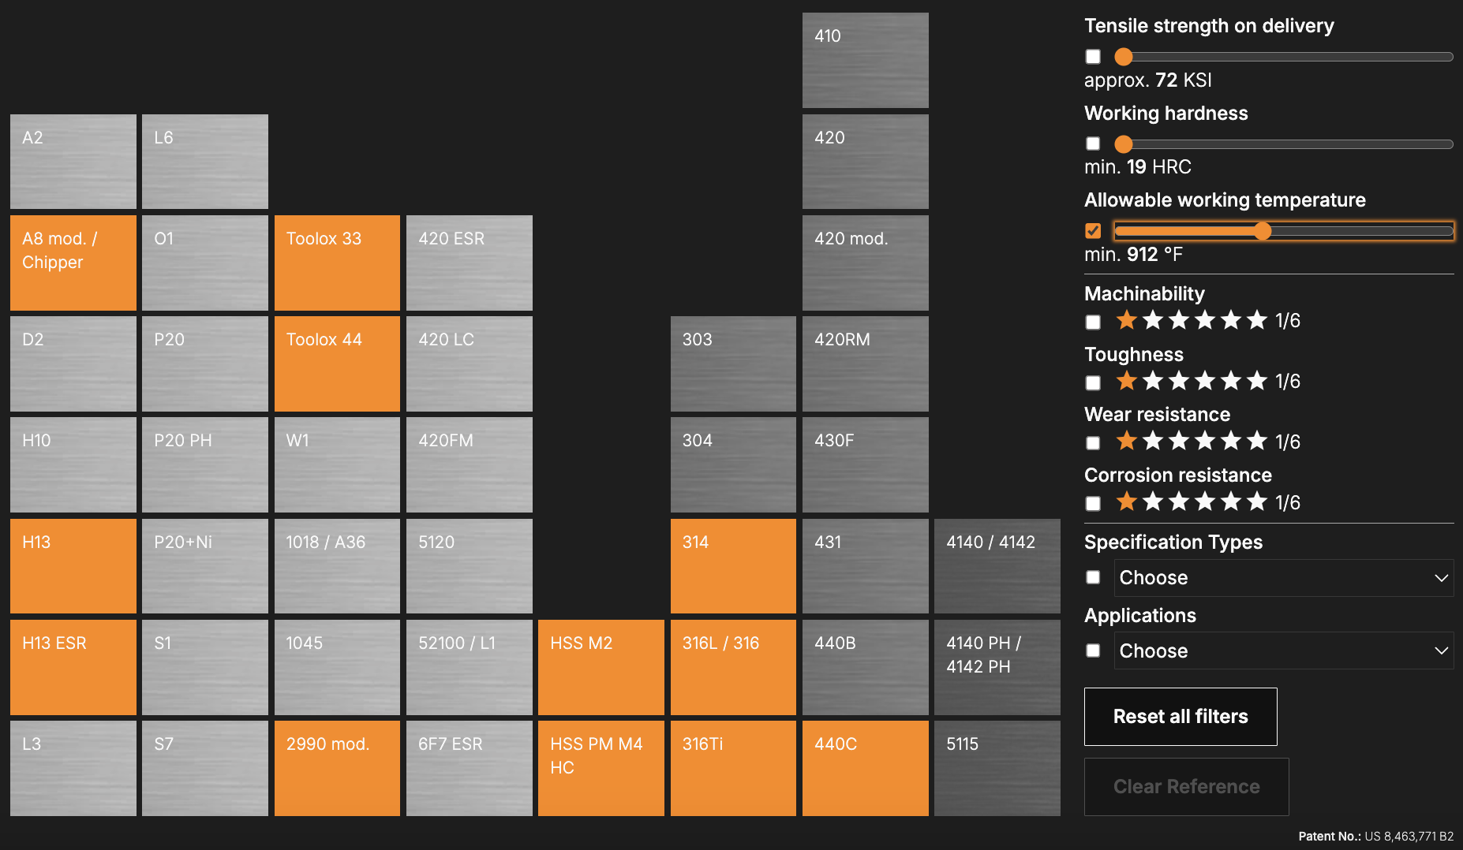
Task: Click the Working hardness slider handle
Action: pyautogui.click(x=1124, y=144)
